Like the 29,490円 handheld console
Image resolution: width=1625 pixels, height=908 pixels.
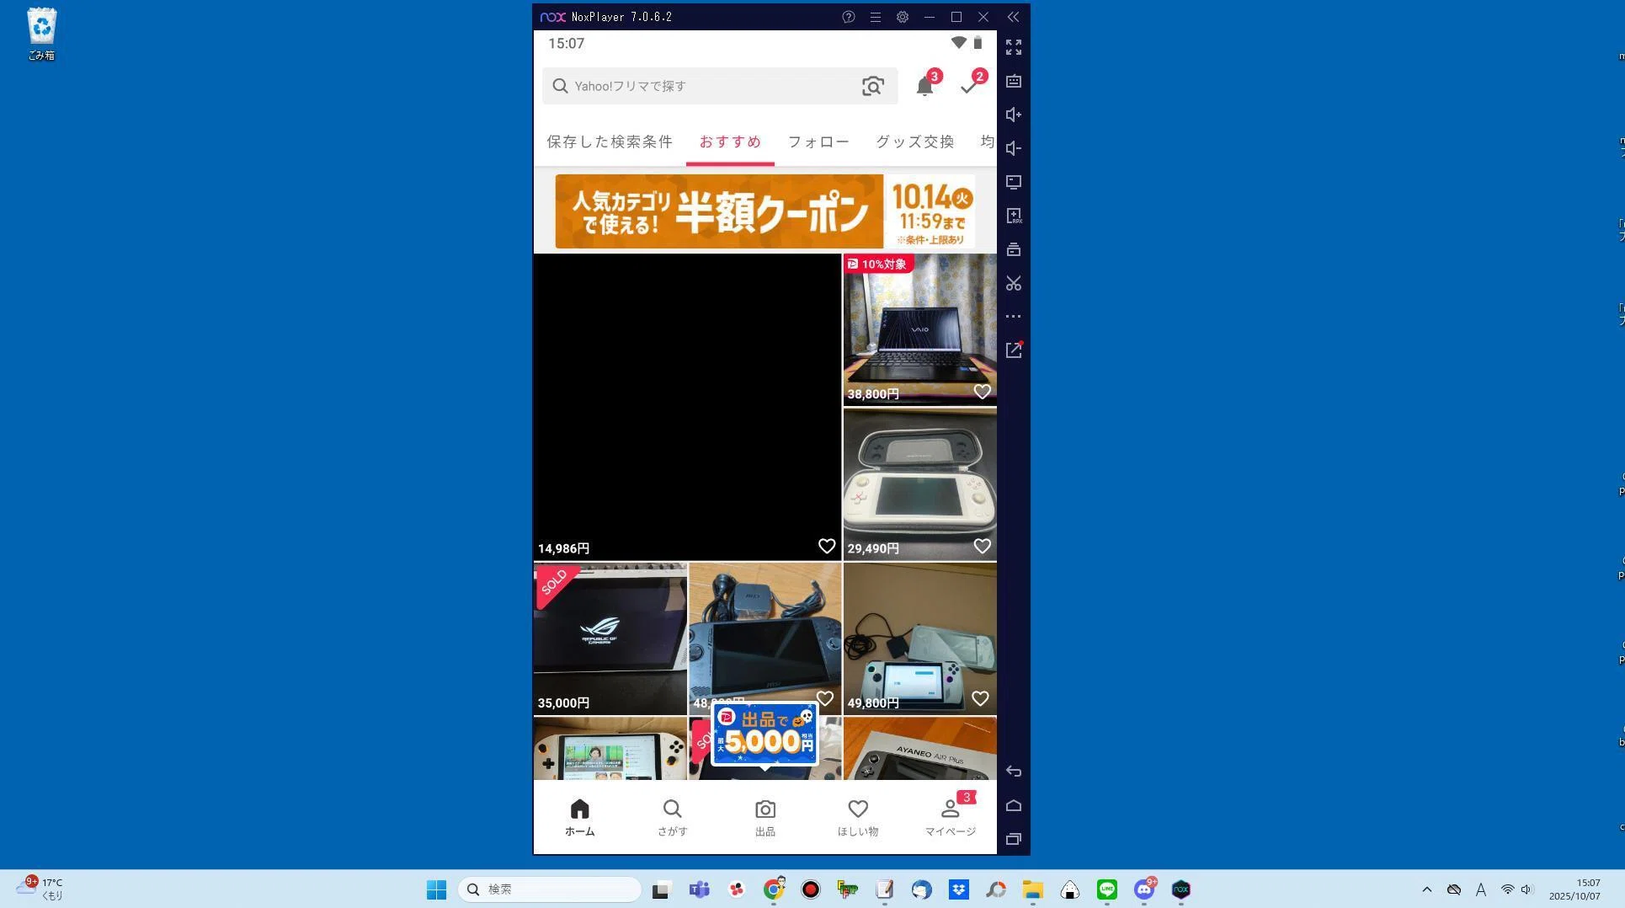click(x=982, y=547)
